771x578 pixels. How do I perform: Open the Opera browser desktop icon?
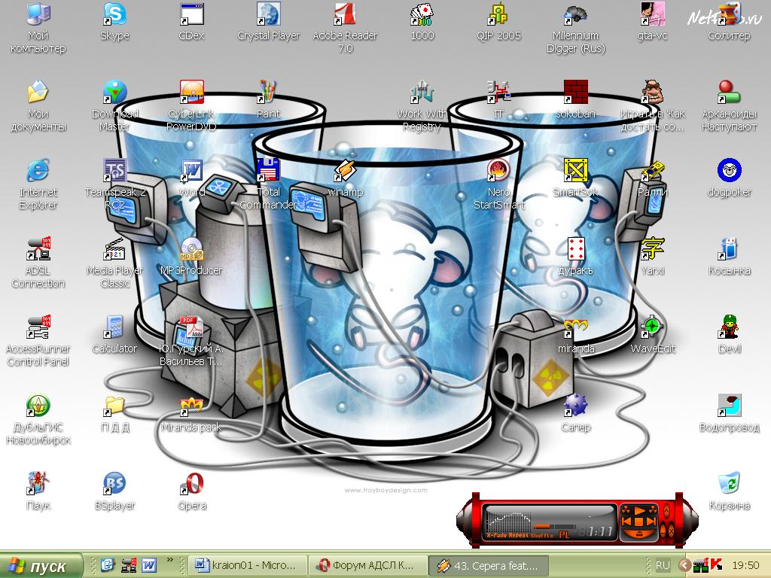(192, 484)
